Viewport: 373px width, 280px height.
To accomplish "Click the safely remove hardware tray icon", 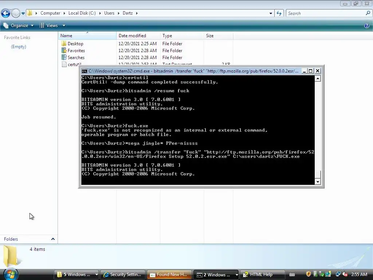I will point(315,274).
